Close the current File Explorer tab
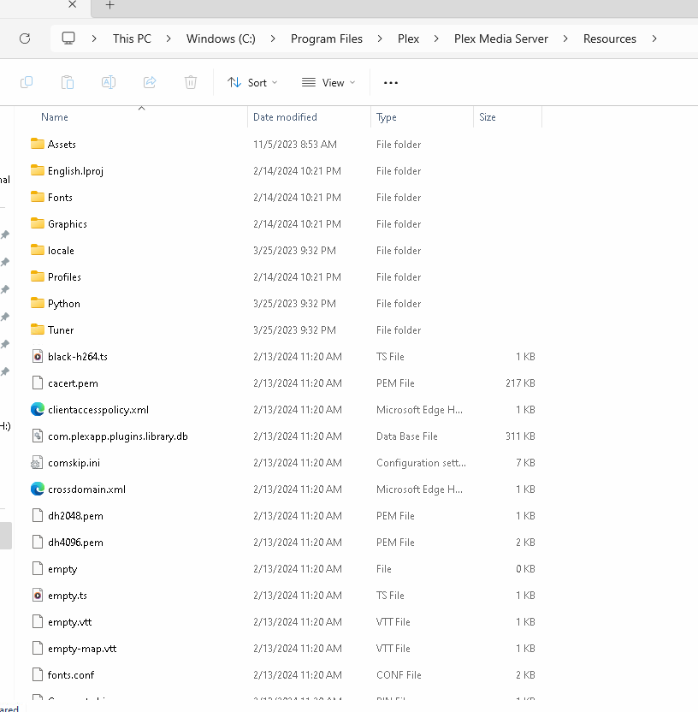The height and width of the screenshot is (712, 698). pos(72,4)
